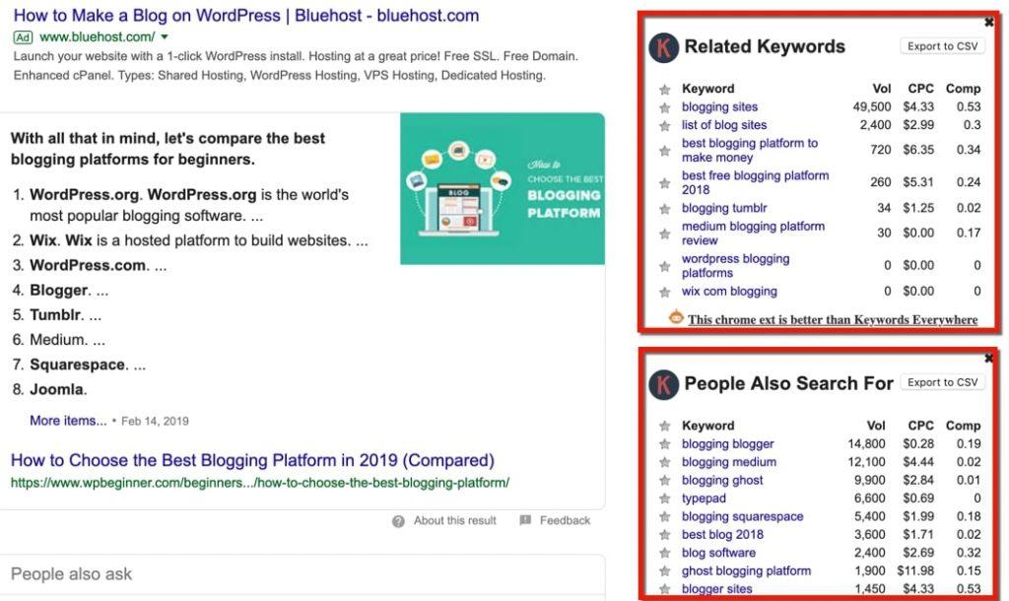Click the wpbeginner.com green result URL
This screenshot has width=1009, height=601.
pos(260,483)
